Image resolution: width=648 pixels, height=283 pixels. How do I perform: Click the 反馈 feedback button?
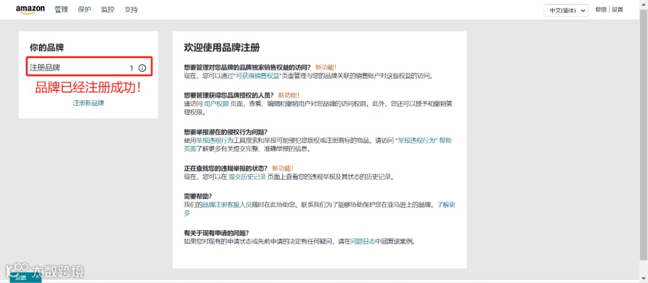pyautogui.click(x=25, y=278)
